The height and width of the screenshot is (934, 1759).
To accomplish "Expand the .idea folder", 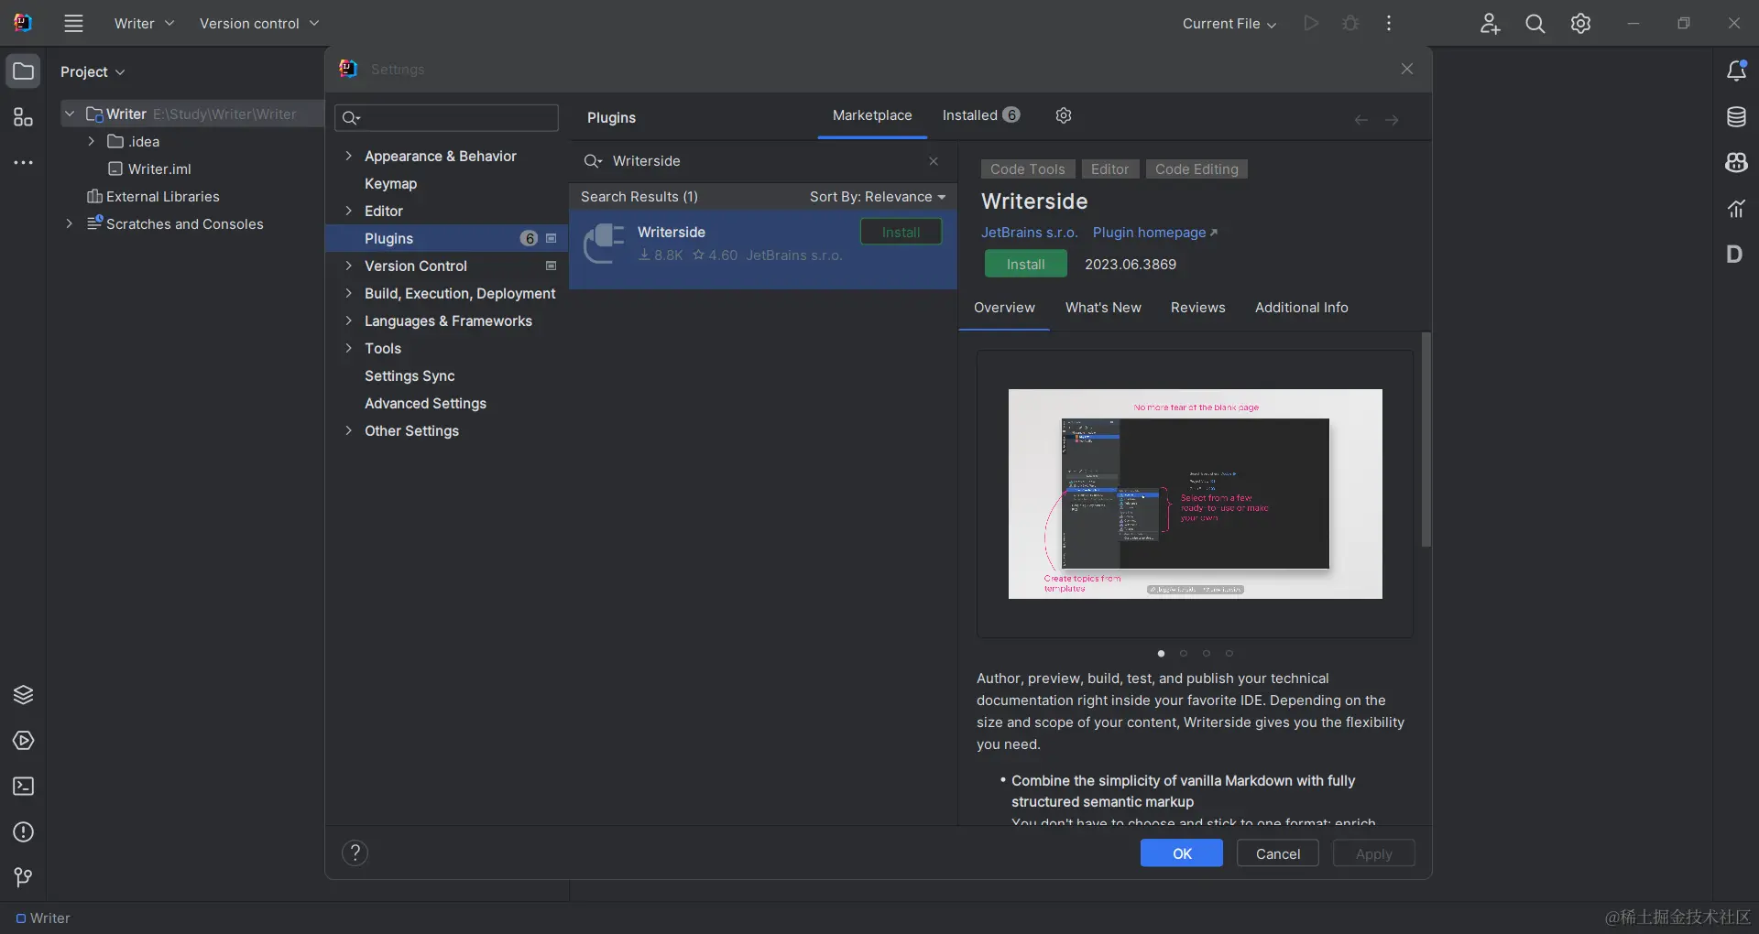I will 91,141.
